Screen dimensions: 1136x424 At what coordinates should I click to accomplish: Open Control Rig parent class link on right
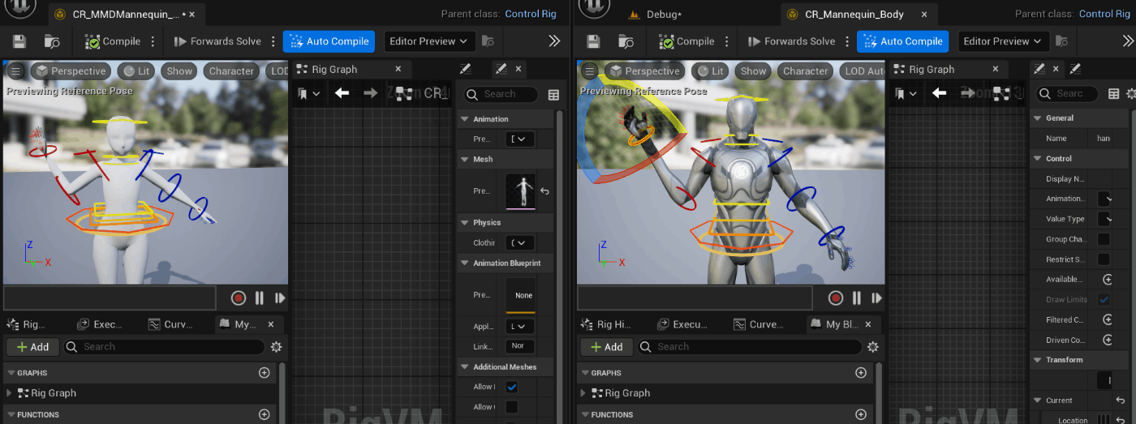tap(1106, 14)
